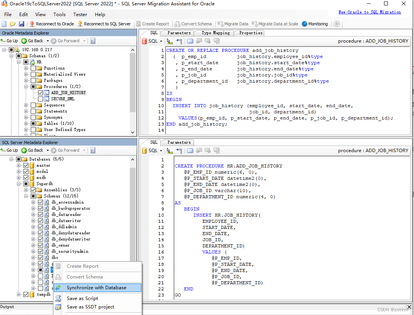Open the Tools menu
Image resolution: width=414 pixels, height=315 pixels.
(x=60, y=15)
